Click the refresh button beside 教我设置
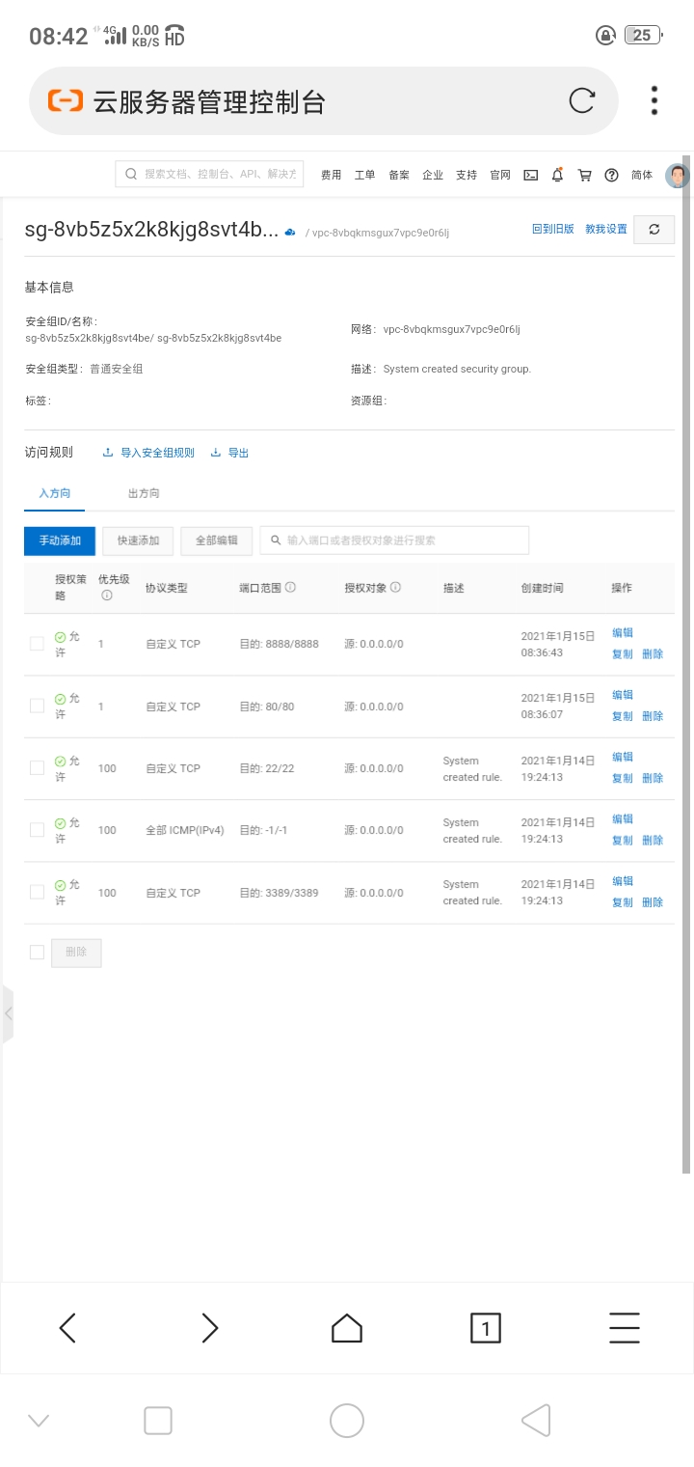 coord(654,230)
